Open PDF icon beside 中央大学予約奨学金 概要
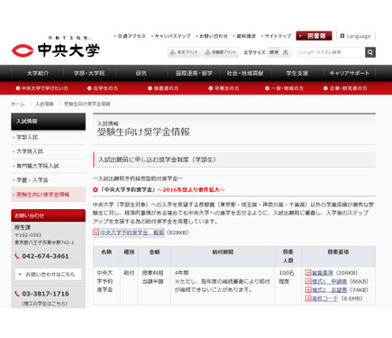392x338 pixels. point(96,233)
